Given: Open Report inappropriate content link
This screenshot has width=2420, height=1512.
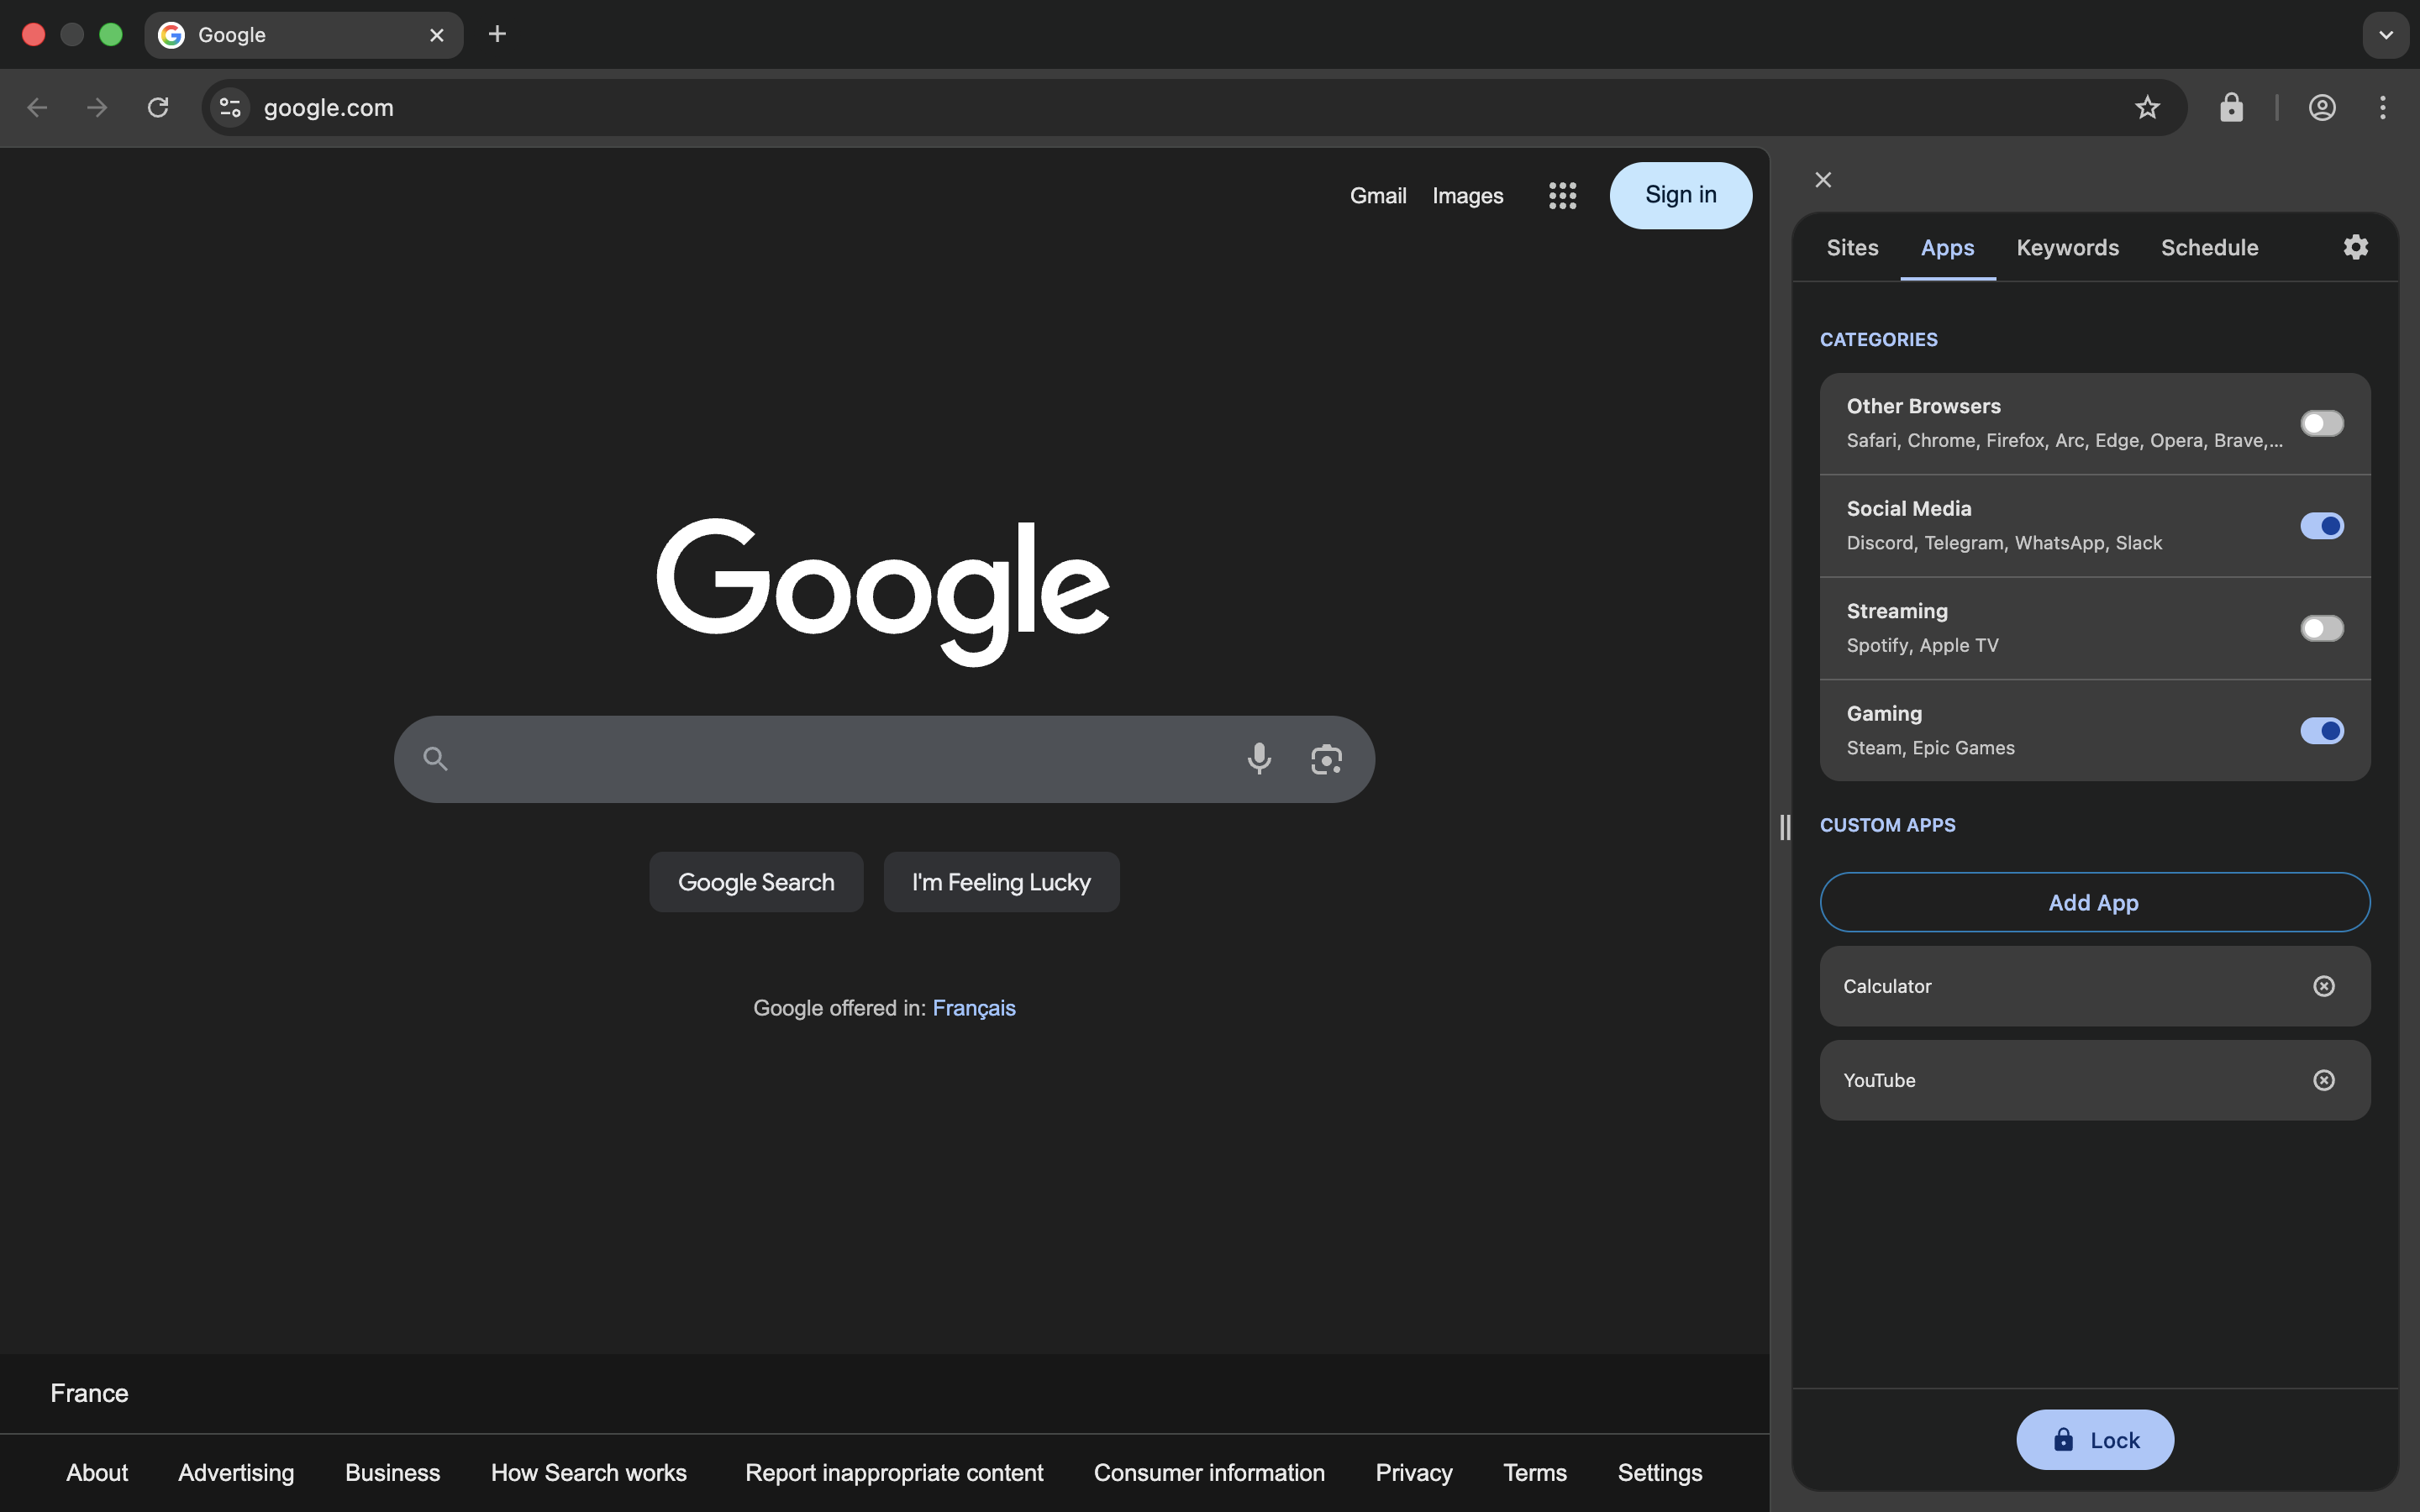Looking at the screenshot, I should (894, 1473).
